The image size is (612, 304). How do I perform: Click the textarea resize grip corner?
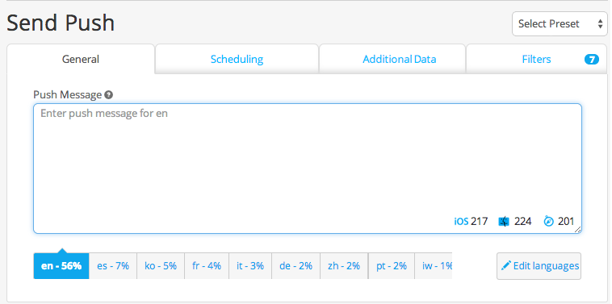point(577,230)
